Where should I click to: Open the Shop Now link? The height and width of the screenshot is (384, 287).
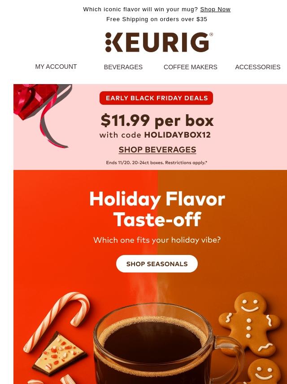click(215, 9)
